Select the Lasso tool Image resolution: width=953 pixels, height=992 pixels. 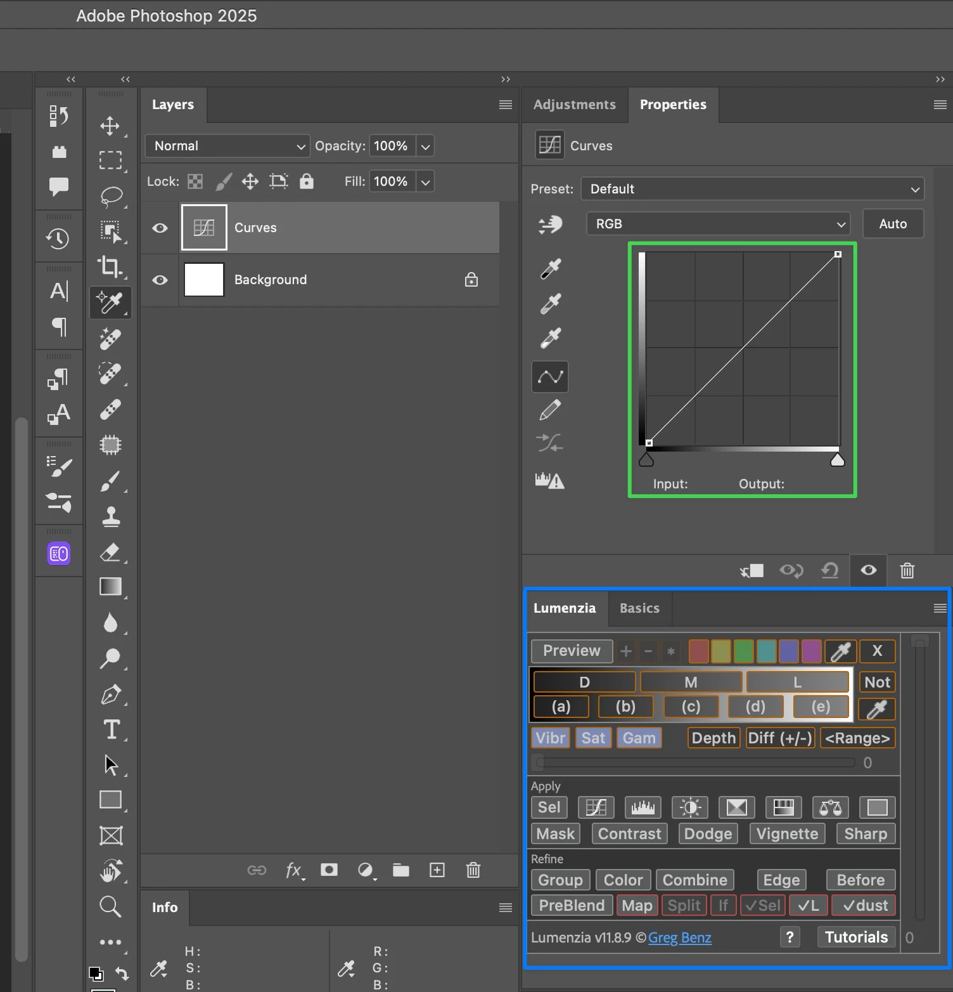point(110,196)
